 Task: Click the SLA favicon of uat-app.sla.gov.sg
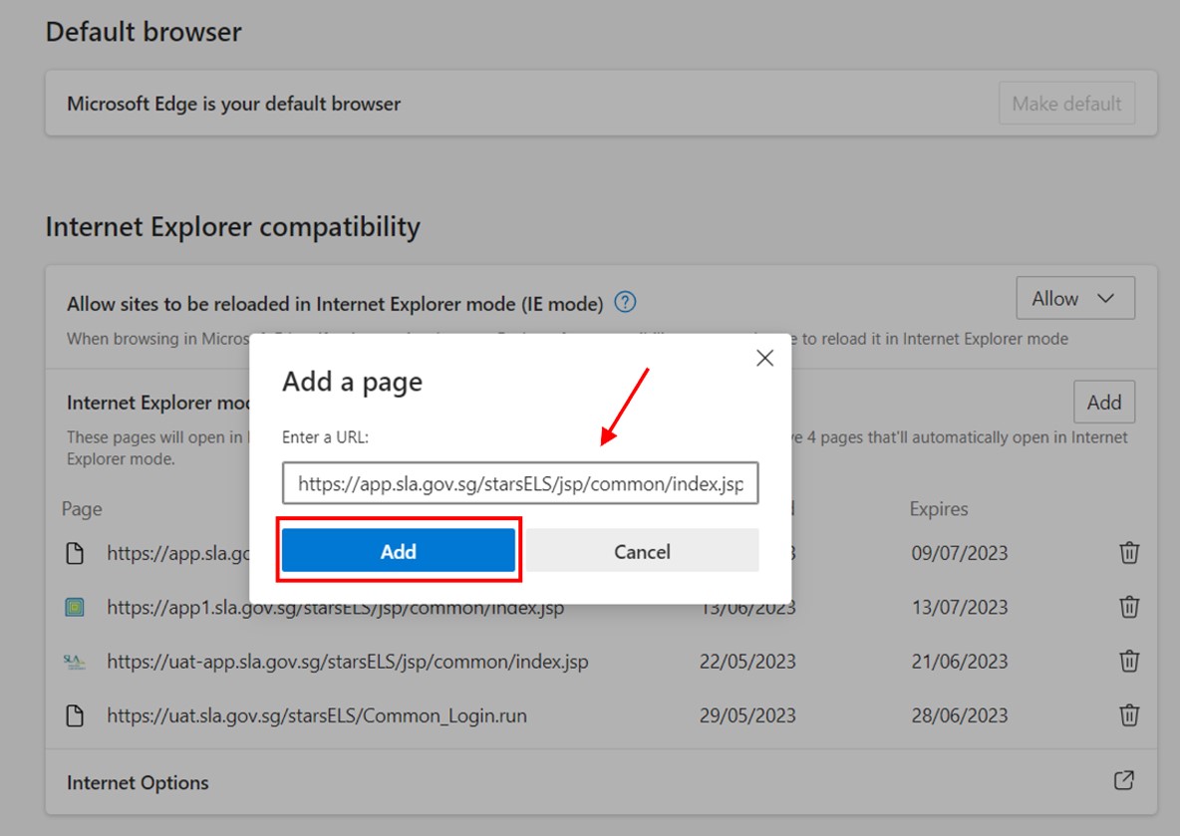tap(75, 662)
